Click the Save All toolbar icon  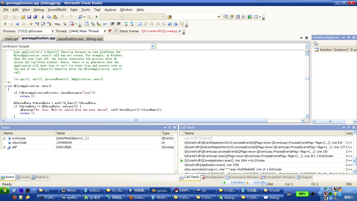click(35, 17)
